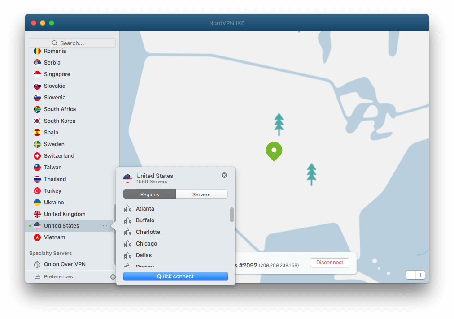This screenshot has height=319, width=454.
Task: Click the server IP address 209.209.238.158
Action: (279, 266)
